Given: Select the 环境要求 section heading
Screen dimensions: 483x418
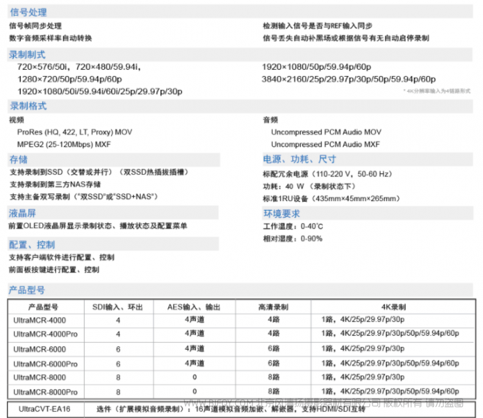Looking at the screenshot, I should pyautogui.click(x=281, y=212).
